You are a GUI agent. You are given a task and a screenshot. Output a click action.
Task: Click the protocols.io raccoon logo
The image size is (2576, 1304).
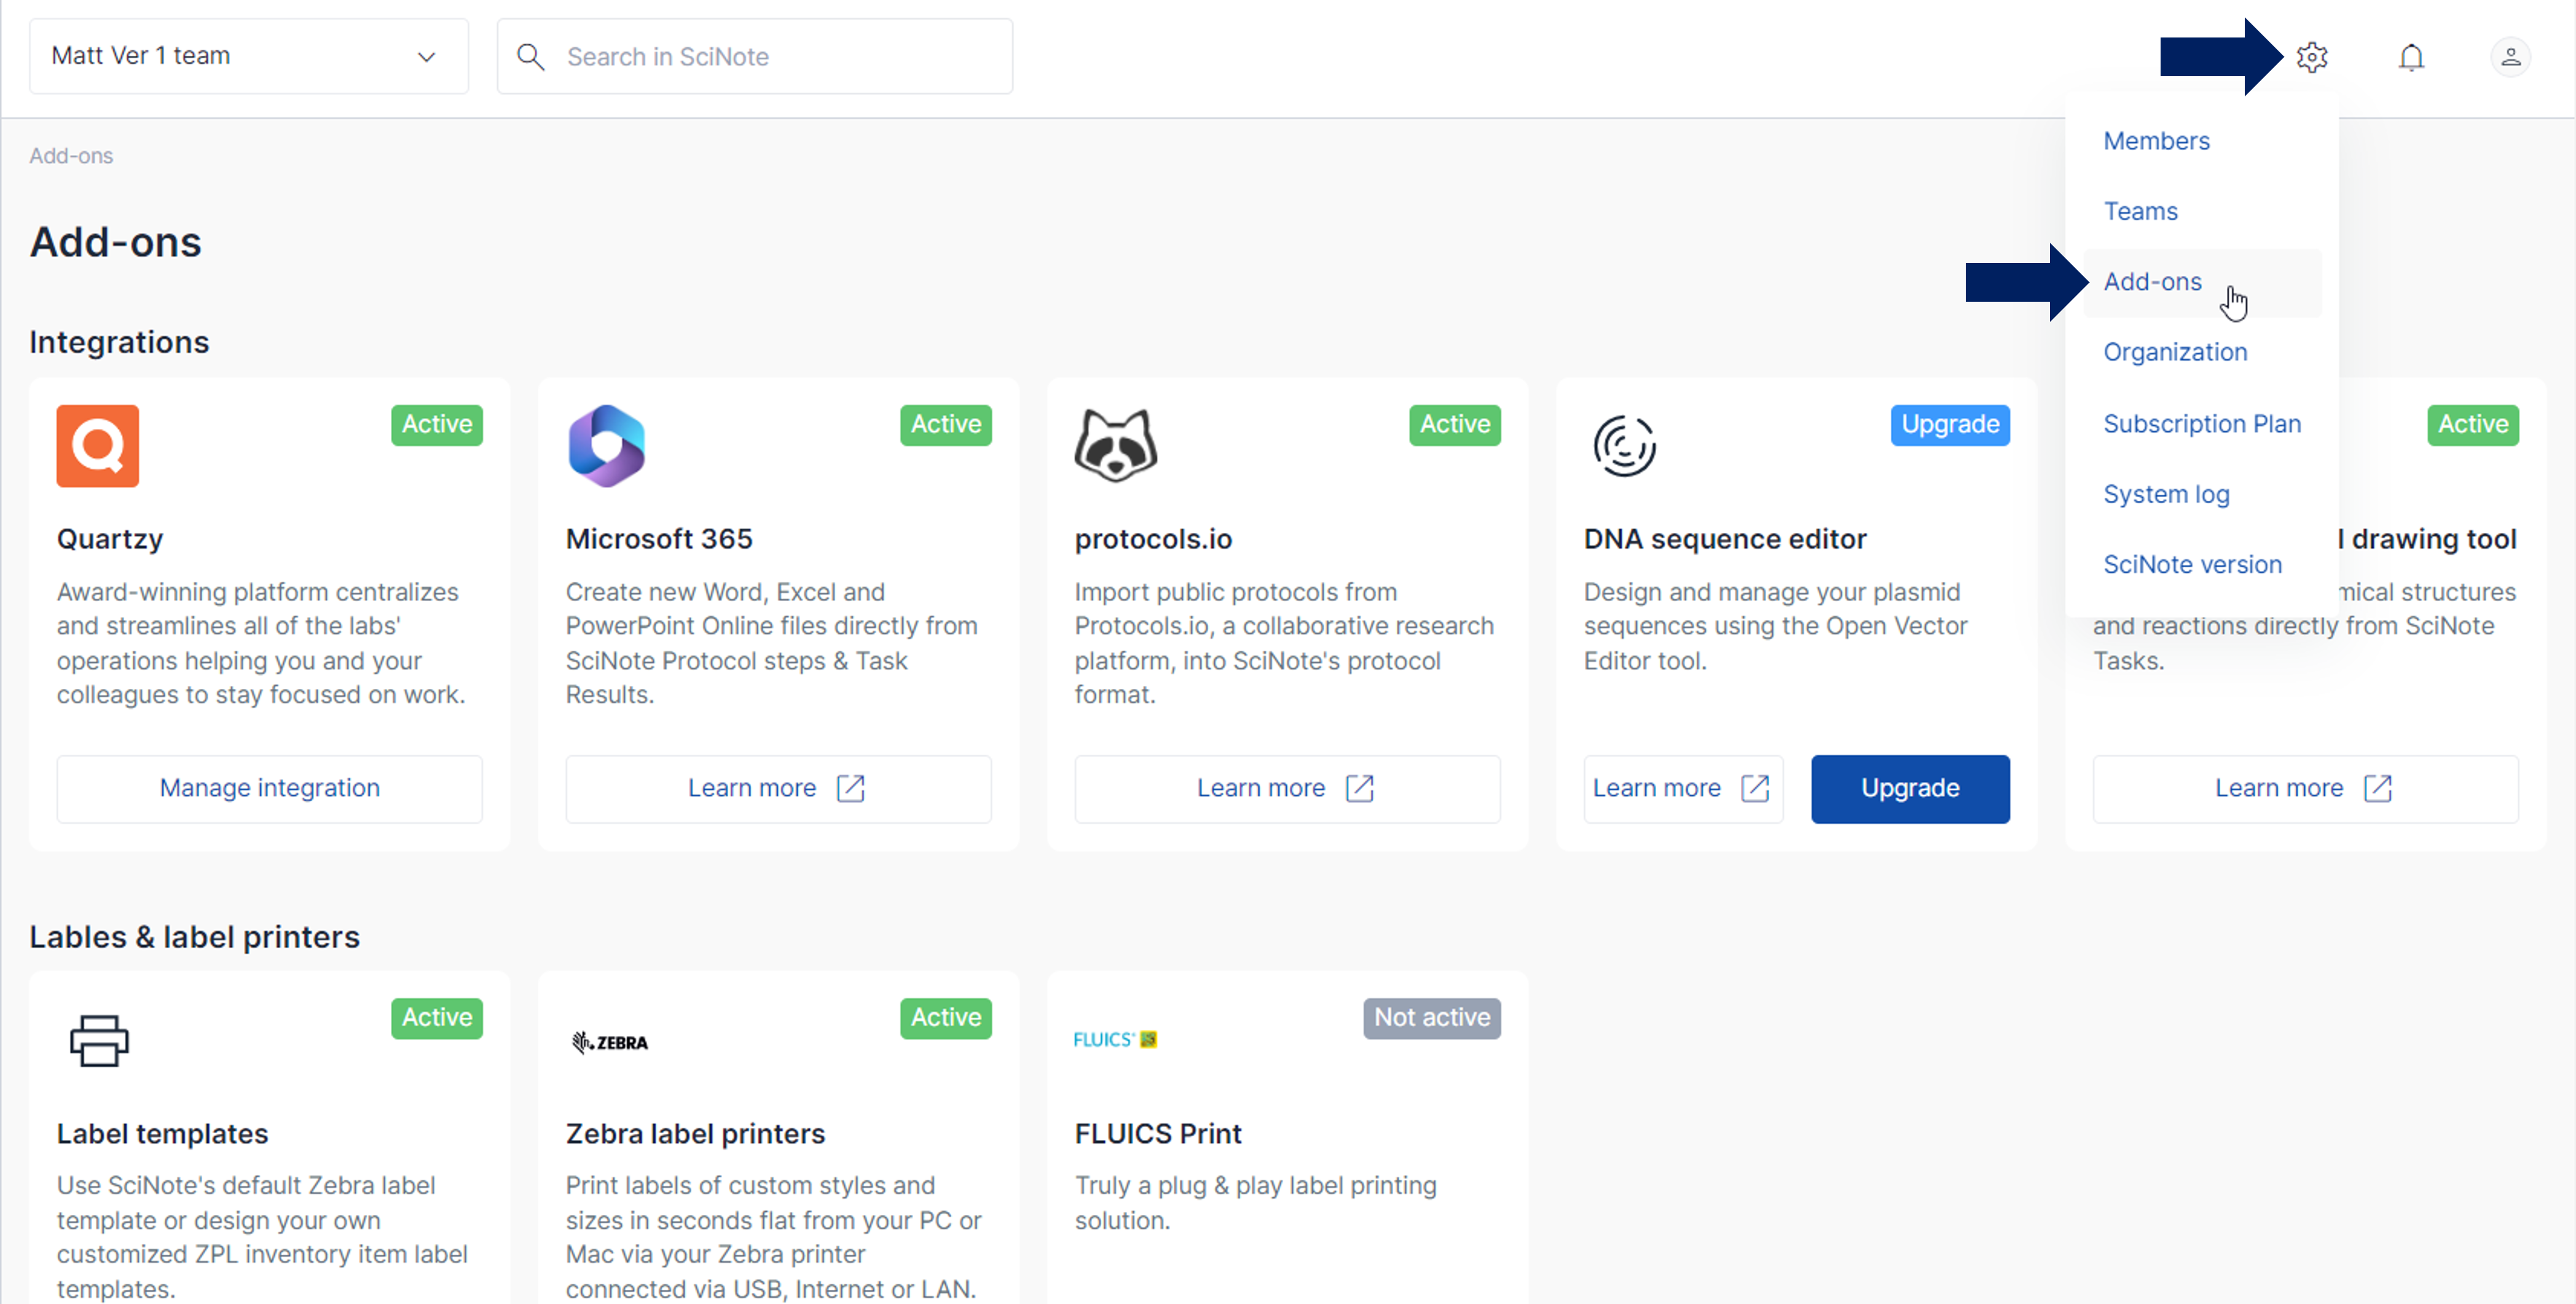[1115, 446]
